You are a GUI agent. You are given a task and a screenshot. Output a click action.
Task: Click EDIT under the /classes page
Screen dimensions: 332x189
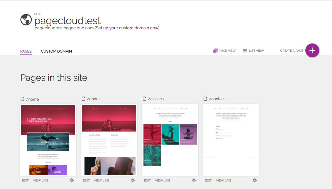coord(147,180)
